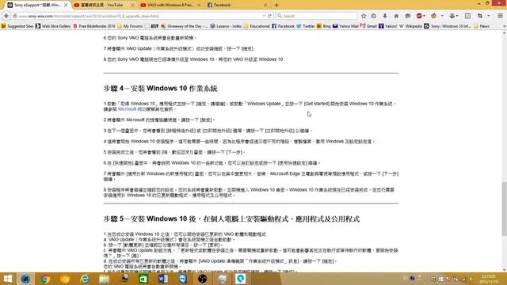
Task: Open the Yahoo! bookmark
Action: pos(387,26)
